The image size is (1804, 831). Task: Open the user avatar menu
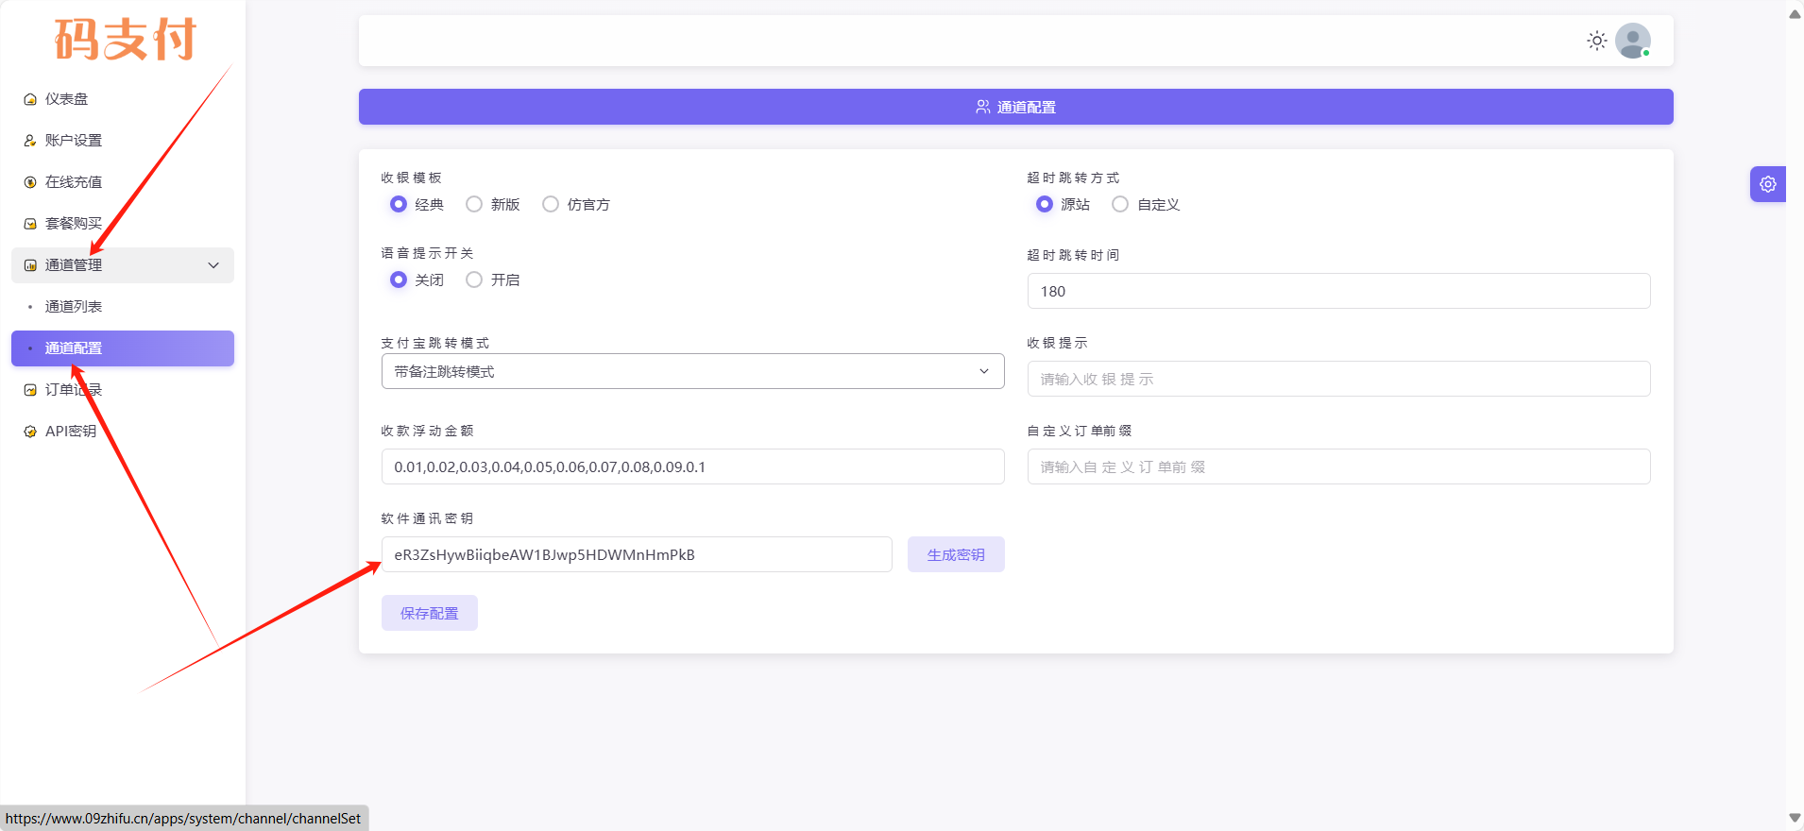pos(1633,41)
